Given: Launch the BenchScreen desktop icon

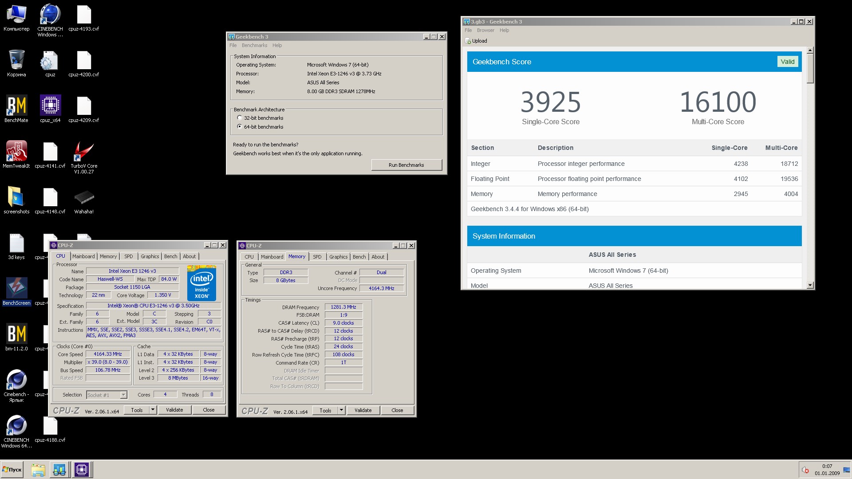Looking at the screenshot, I should 16,292.
